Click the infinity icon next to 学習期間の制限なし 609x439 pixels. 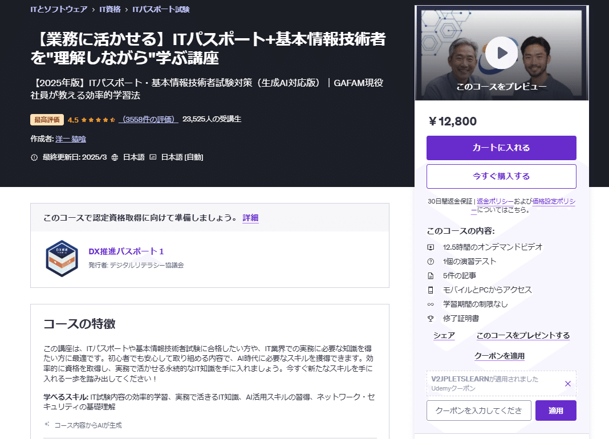[x=431, y=303]
